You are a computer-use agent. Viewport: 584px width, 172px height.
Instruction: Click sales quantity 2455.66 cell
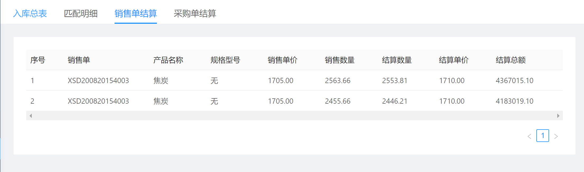(338, 101)
